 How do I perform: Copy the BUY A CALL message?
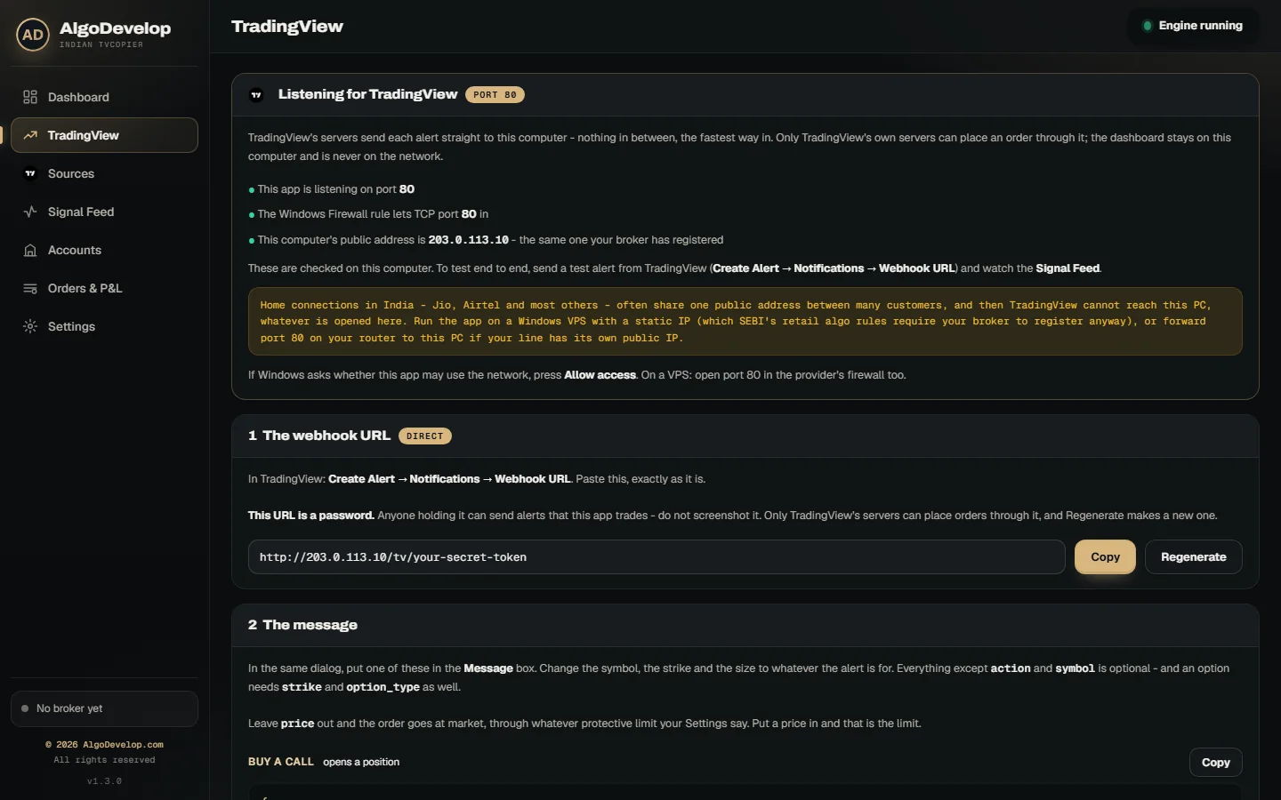click(x=1215, y=763)
